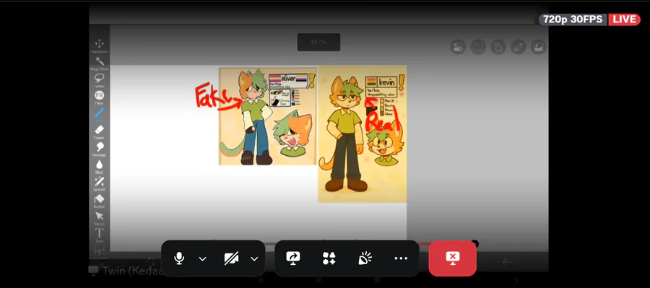Toggle the switches icon in canvas toolbar
This screenshot has height=288, width=650.
pos(458,47)
